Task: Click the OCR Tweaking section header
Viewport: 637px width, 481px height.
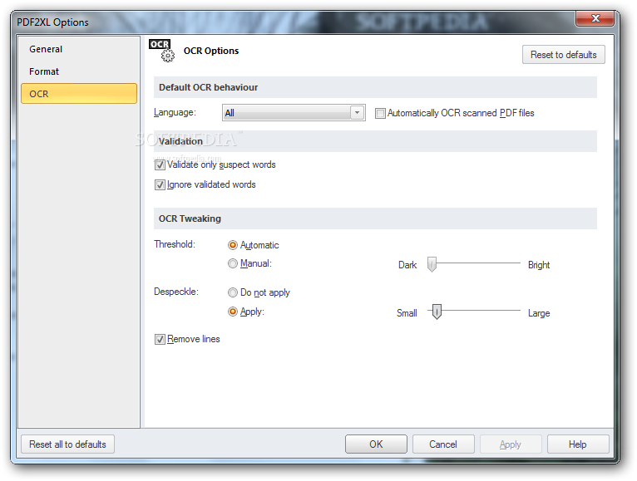Action: (x=375, y=218)
